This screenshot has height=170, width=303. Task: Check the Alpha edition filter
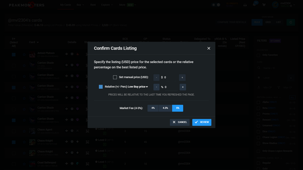(x=258, y=102)
